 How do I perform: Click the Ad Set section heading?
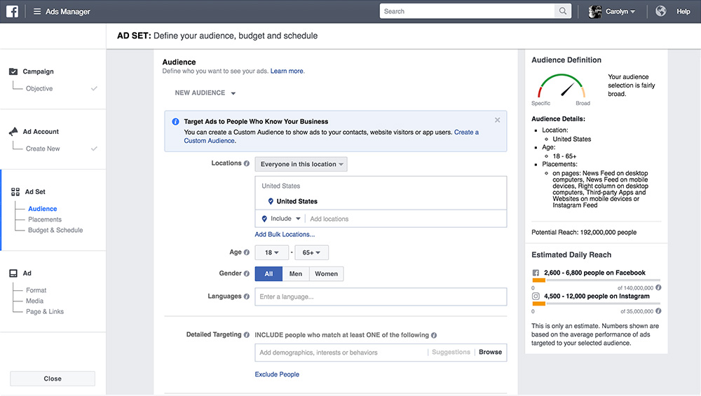coord(35,192)
